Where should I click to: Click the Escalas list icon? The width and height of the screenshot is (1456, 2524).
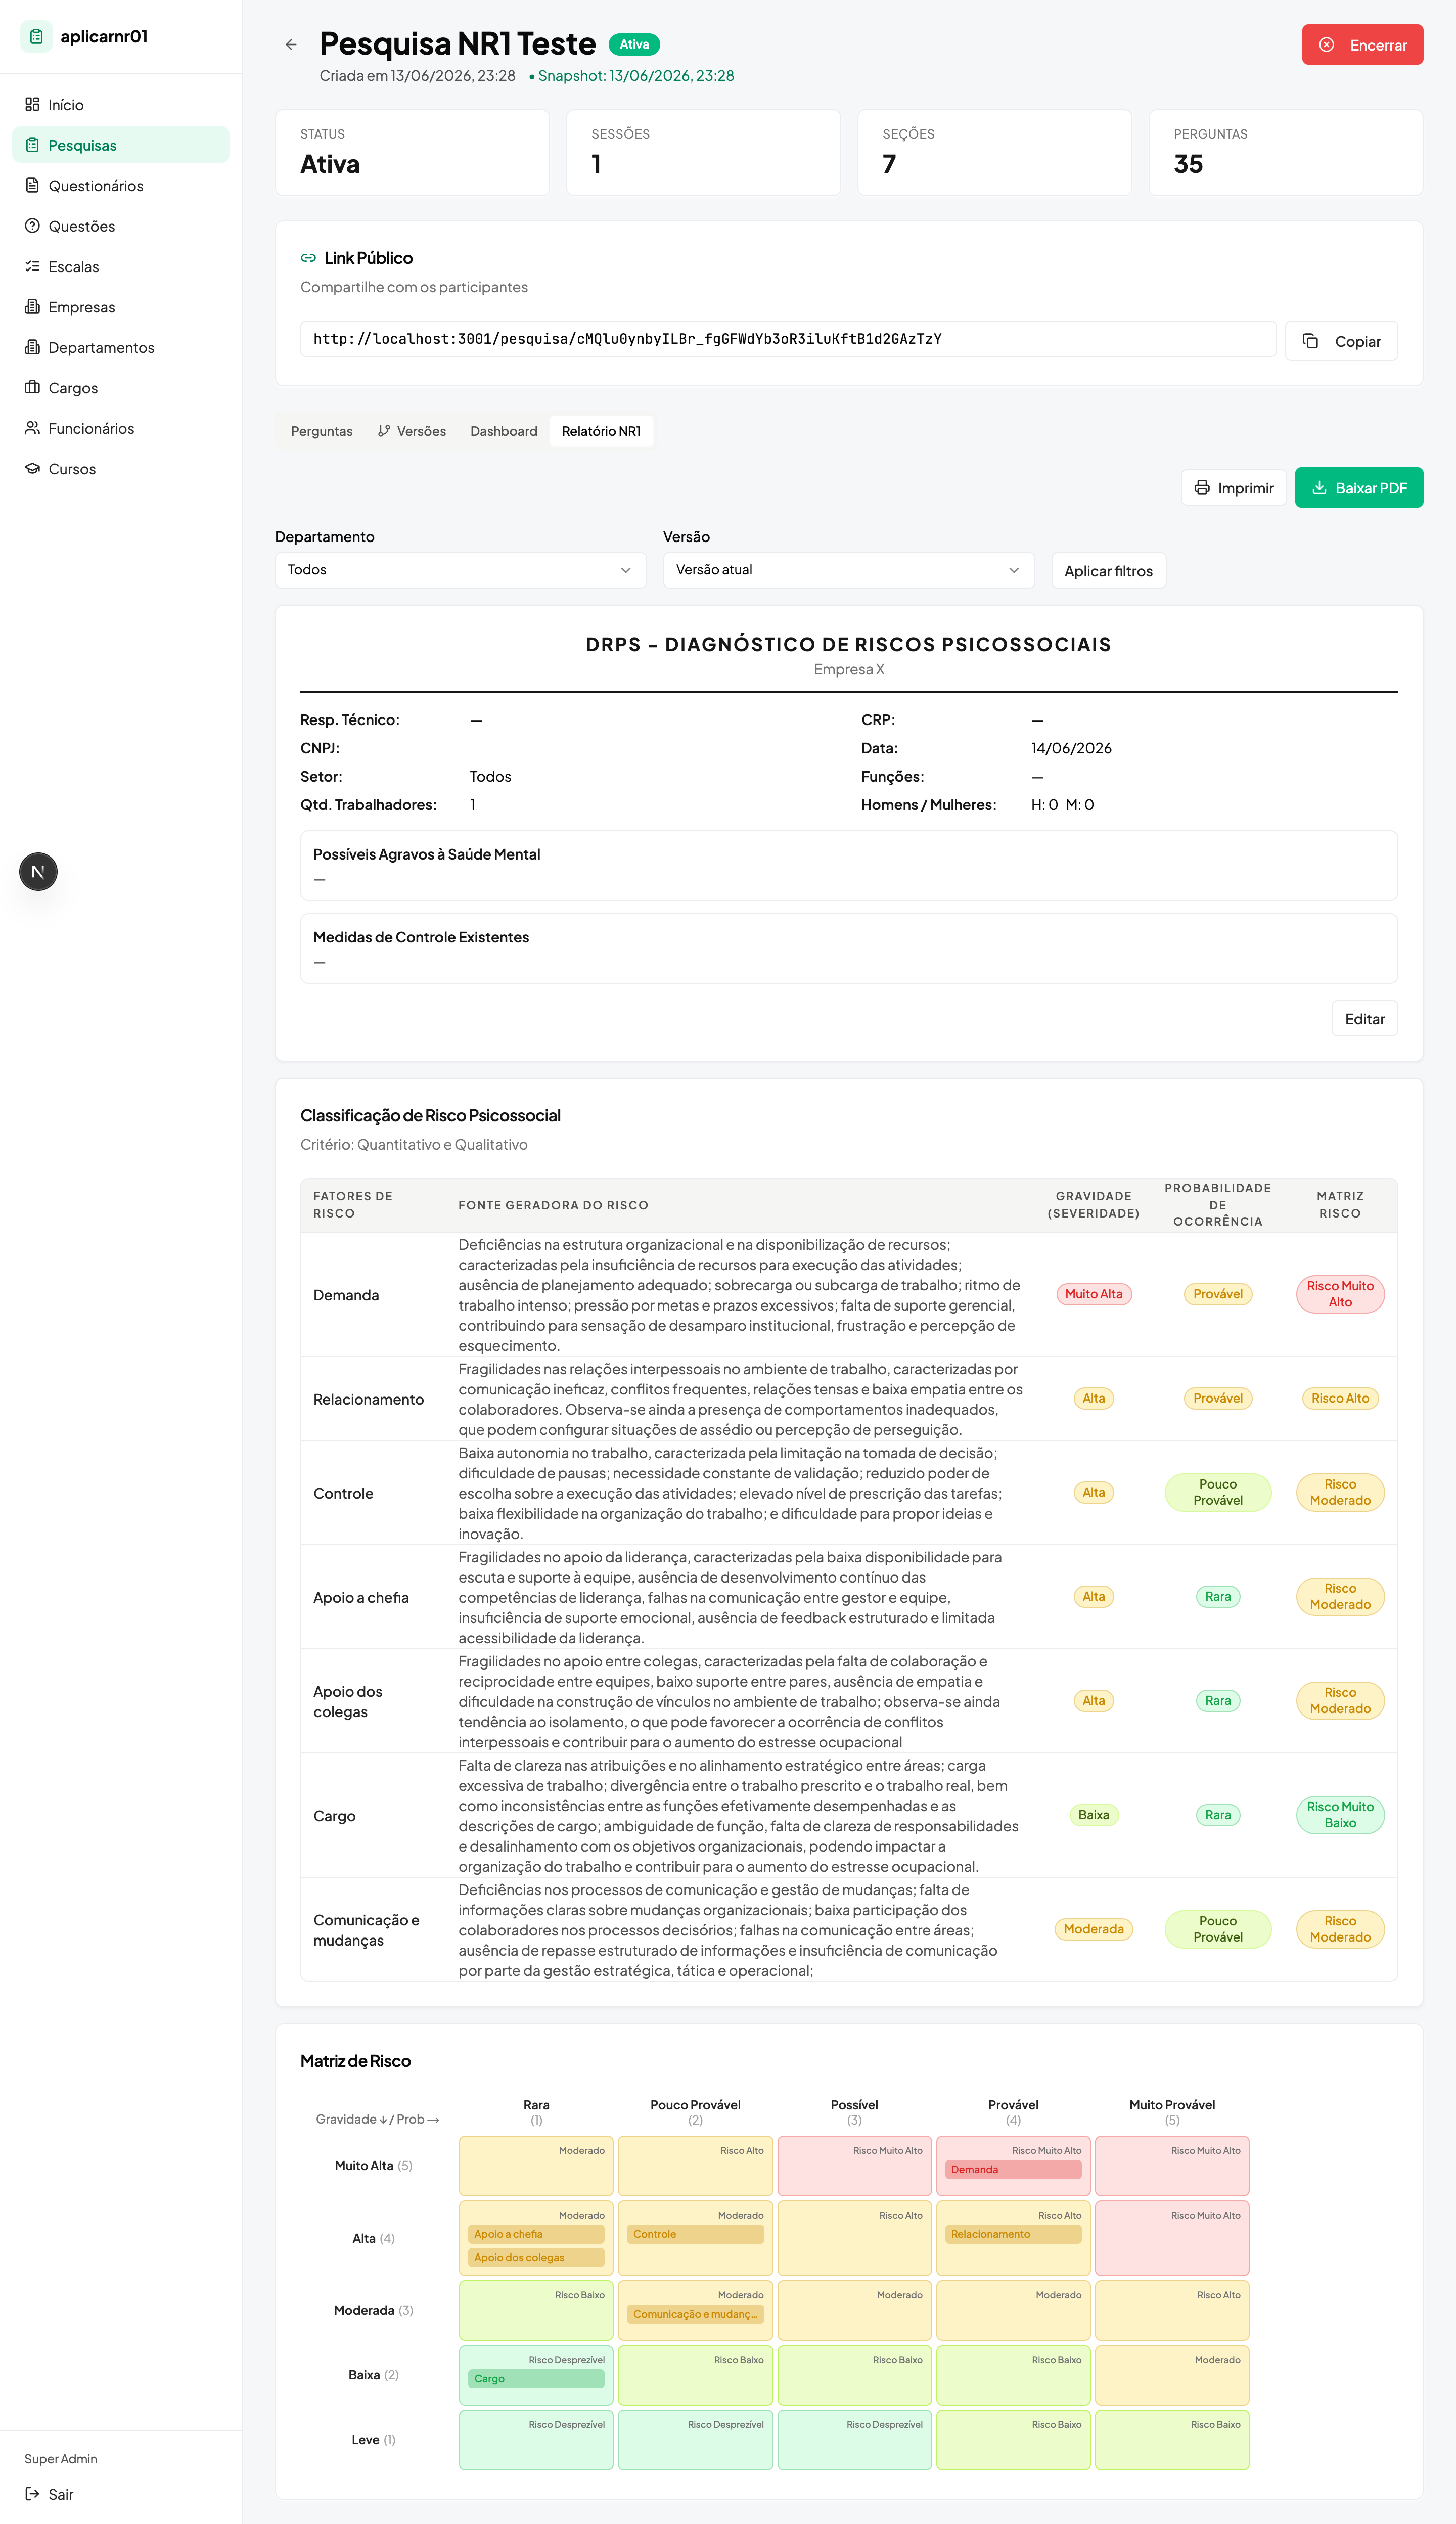point(32,266)
